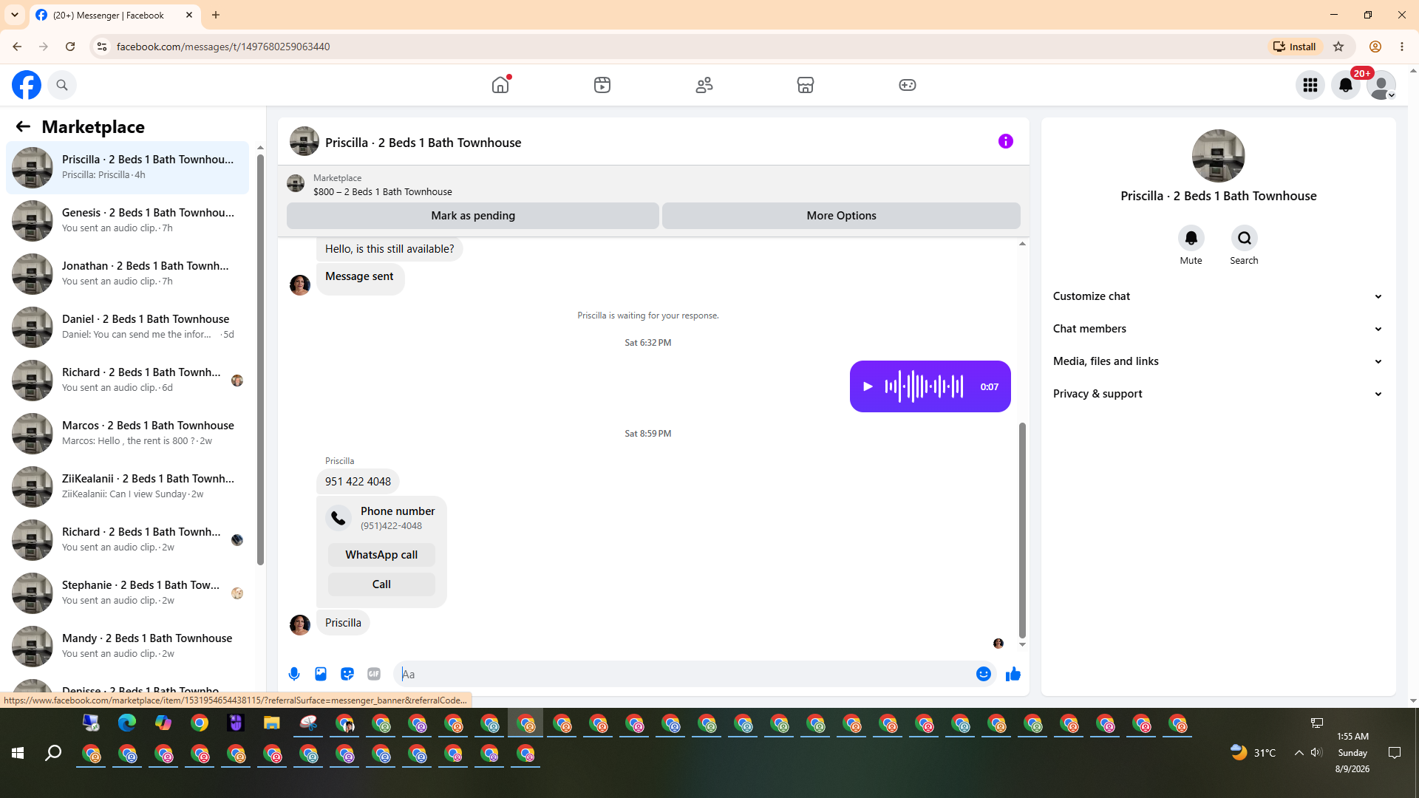Open the Jonathan conversation

point(128,274)
